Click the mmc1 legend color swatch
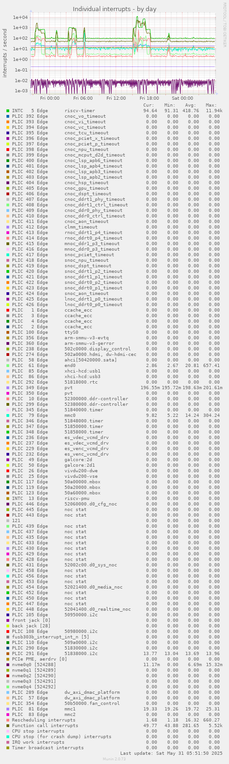This screenshot has height=764, width=229. (x=8, y=709)
